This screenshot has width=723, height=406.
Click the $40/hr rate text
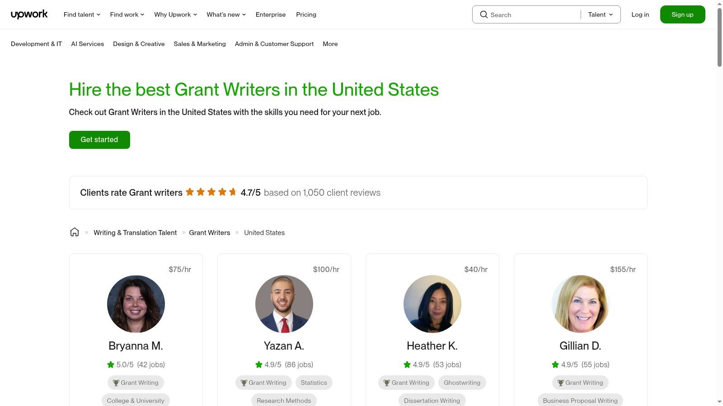(x=476, y=269)
